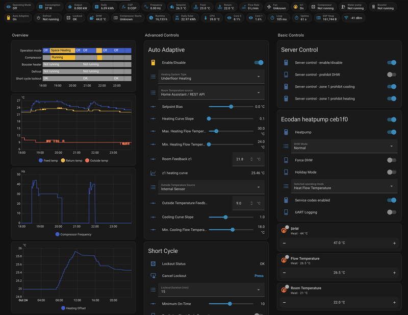Open Lockout Duration (min) dropdown
The height and width of the screenshot is (315, 408).
click(211, 289)
